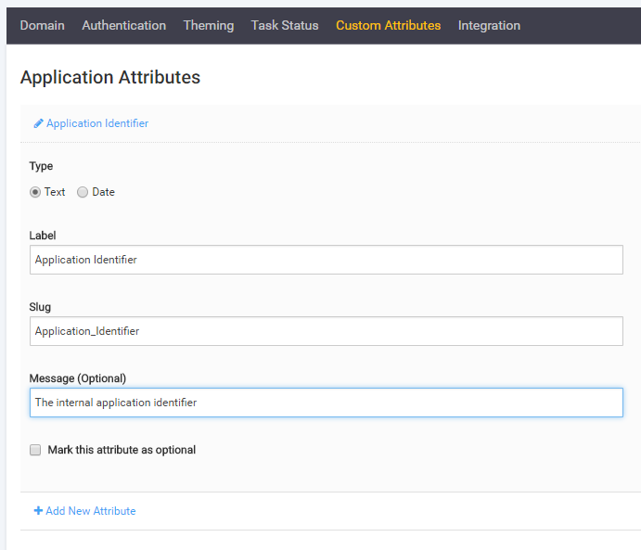The image size is (641, 550).
Task: Select the Date type radio button
Action: [x=83, y=192]
